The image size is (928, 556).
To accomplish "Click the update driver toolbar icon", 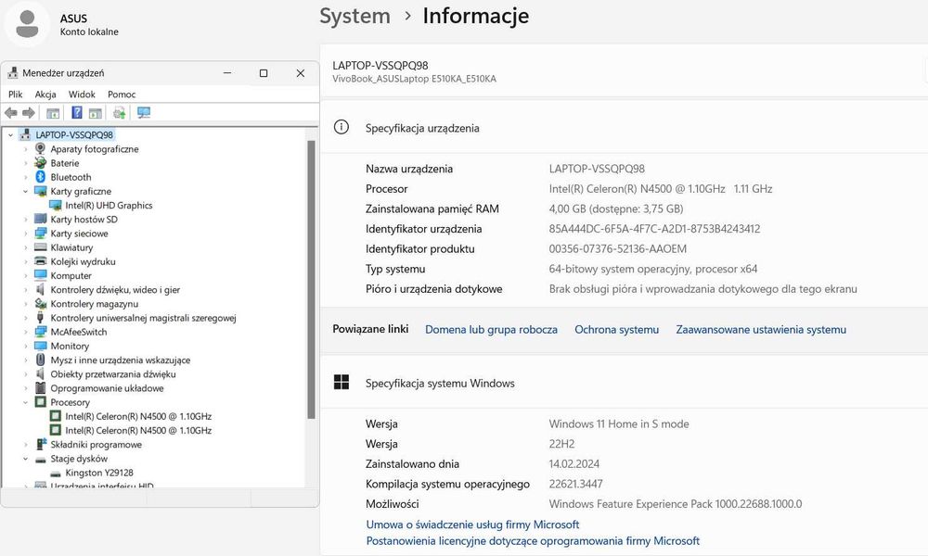I will point(119,112).
